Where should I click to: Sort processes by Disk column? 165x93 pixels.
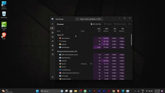[x=115, y=30]
